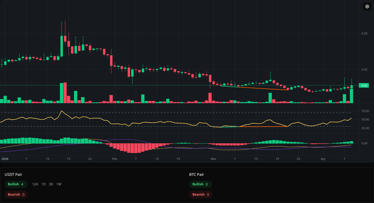Viewport: 374px width, 203px height.
Task: Click USDT Pair Bearish 0 badge
Action: [16, 195]
